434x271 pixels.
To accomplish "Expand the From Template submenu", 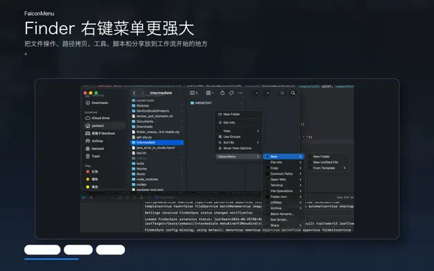I will coord(327,168).
